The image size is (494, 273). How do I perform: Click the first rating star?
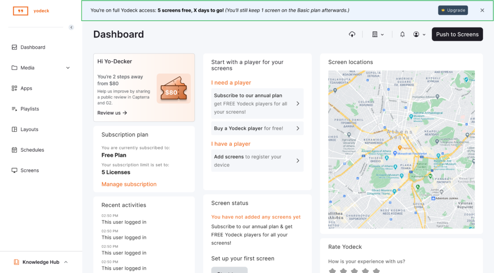point(332,271)
